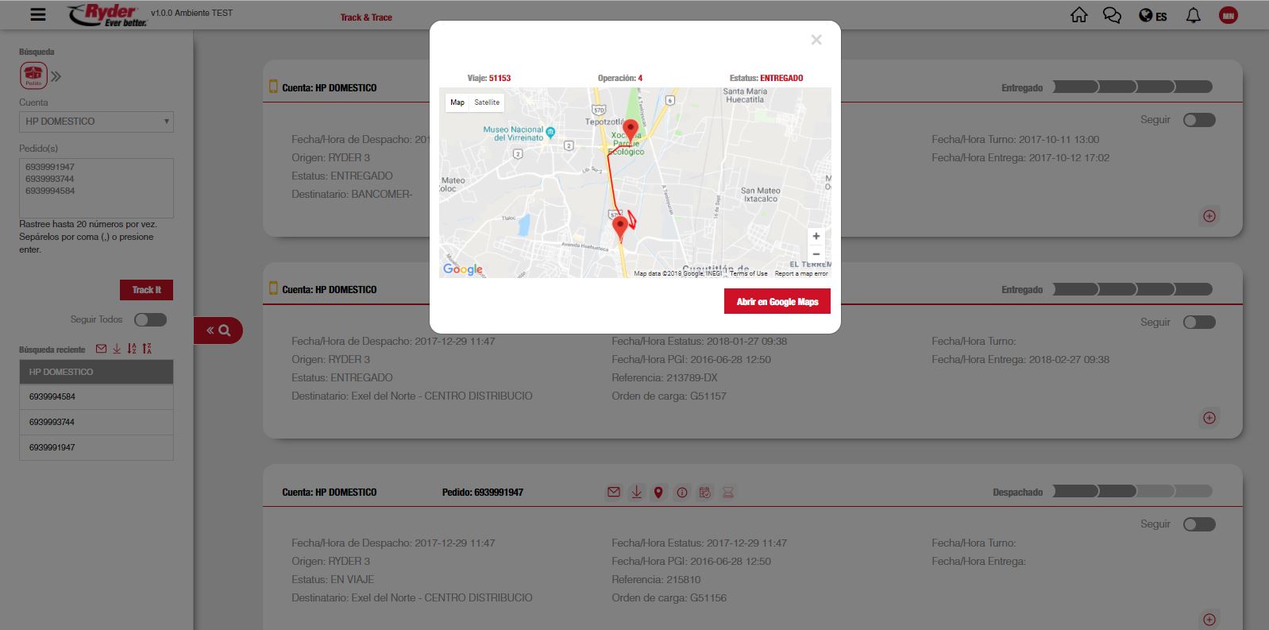1269x630 pixels.
Task: Select the Pedido search type icon
Action: pyautogui.click(x=33, y=76)
